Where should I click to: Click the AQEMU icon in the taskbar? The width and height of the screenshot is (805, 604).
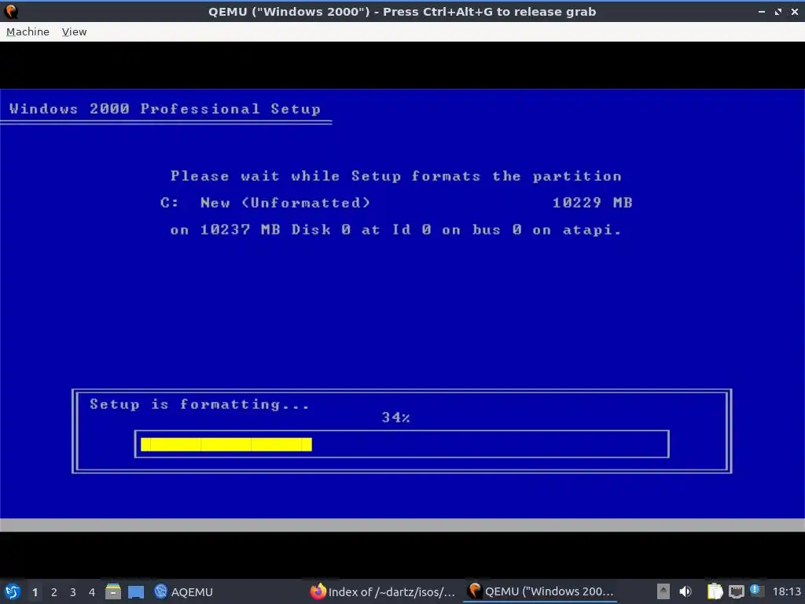(160, 591)
